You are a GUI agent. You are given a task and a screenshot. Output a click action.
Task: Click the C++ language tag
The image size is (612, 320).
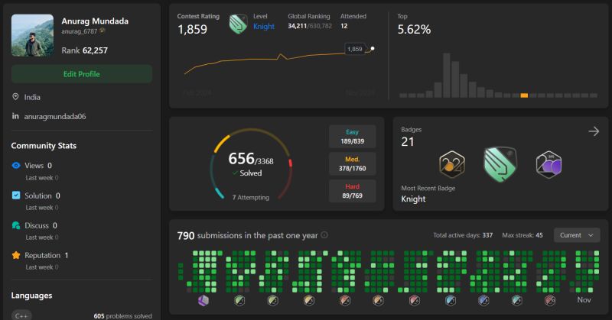pos(21,315)
